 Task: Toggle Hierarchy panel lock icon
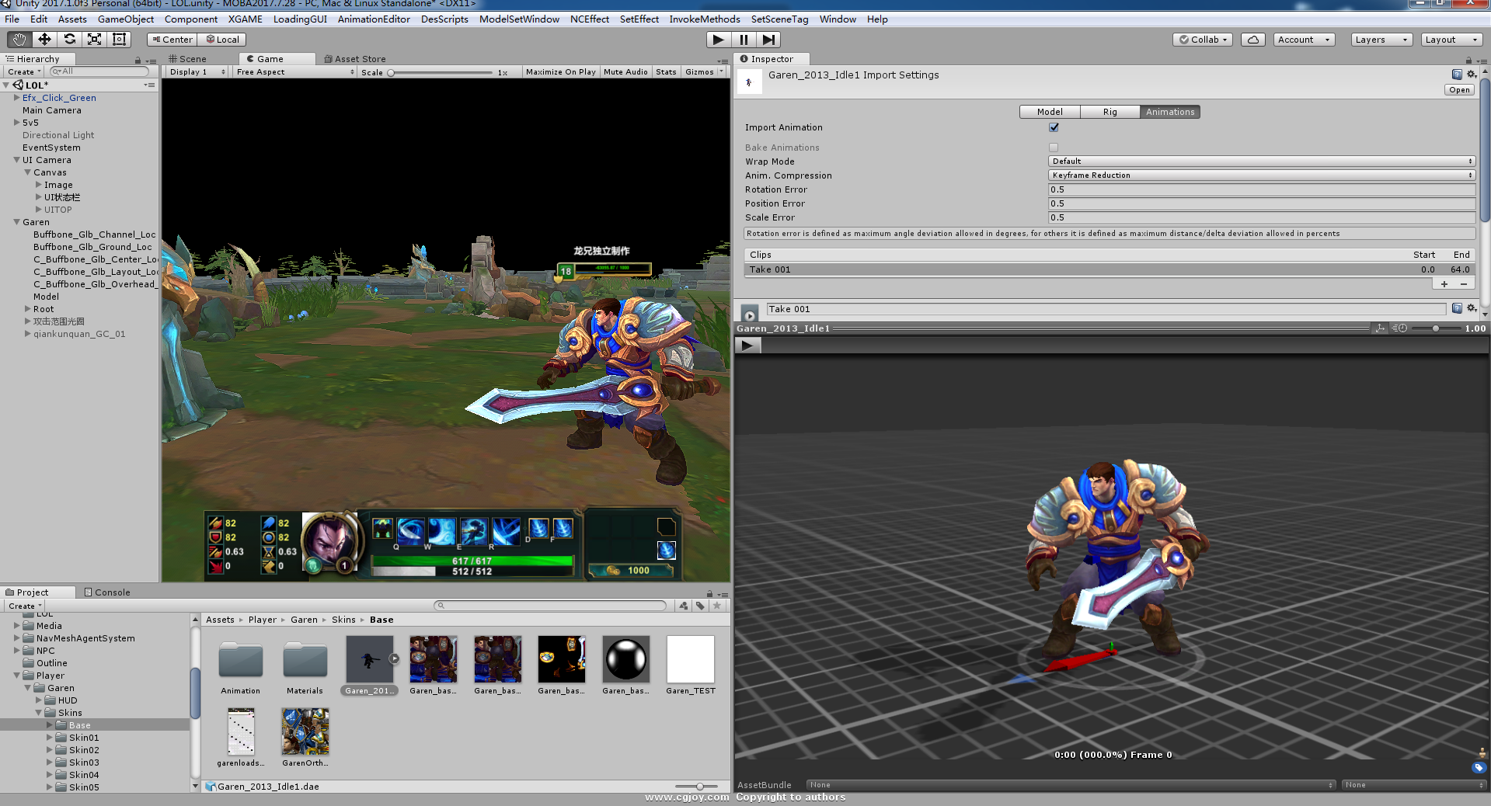click(x=138, y=60)
